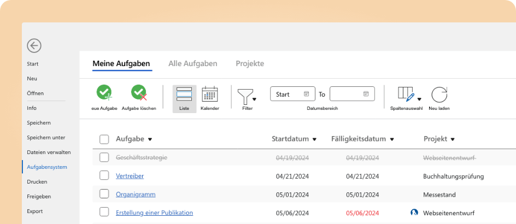Viewport: 516px width, 224px height.
Task: Open the Spaltenauswahl dropdown arrow
Action: click(x=419, y=99)
